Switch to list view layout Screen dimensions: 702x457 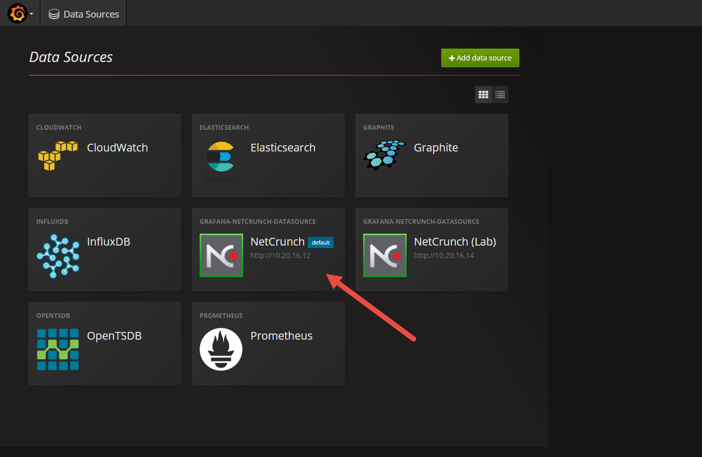pos(500,95)
